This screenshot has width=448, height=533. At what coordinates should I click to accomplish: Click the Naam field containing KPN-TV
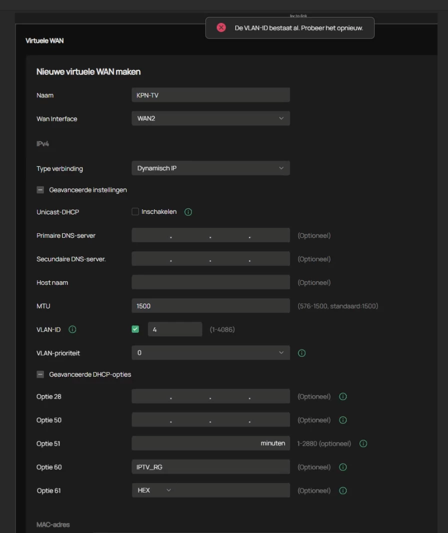pos(210,95)
